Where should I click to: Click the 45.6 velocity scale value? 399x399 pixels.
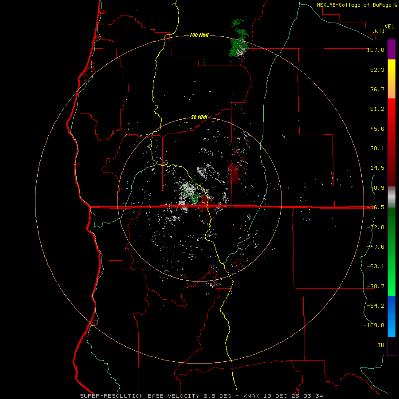click(x=377, y=129)
